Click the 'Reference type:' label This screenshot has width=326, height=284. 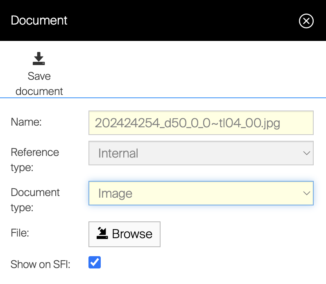point(35,160)
